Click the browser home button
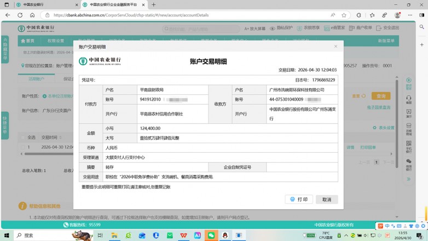 [32, 15]
